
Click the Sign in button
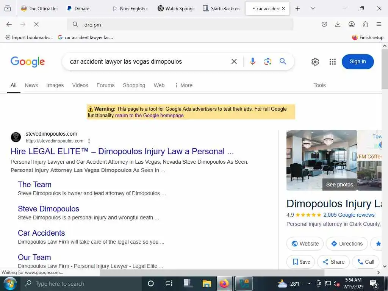point(358,62)
